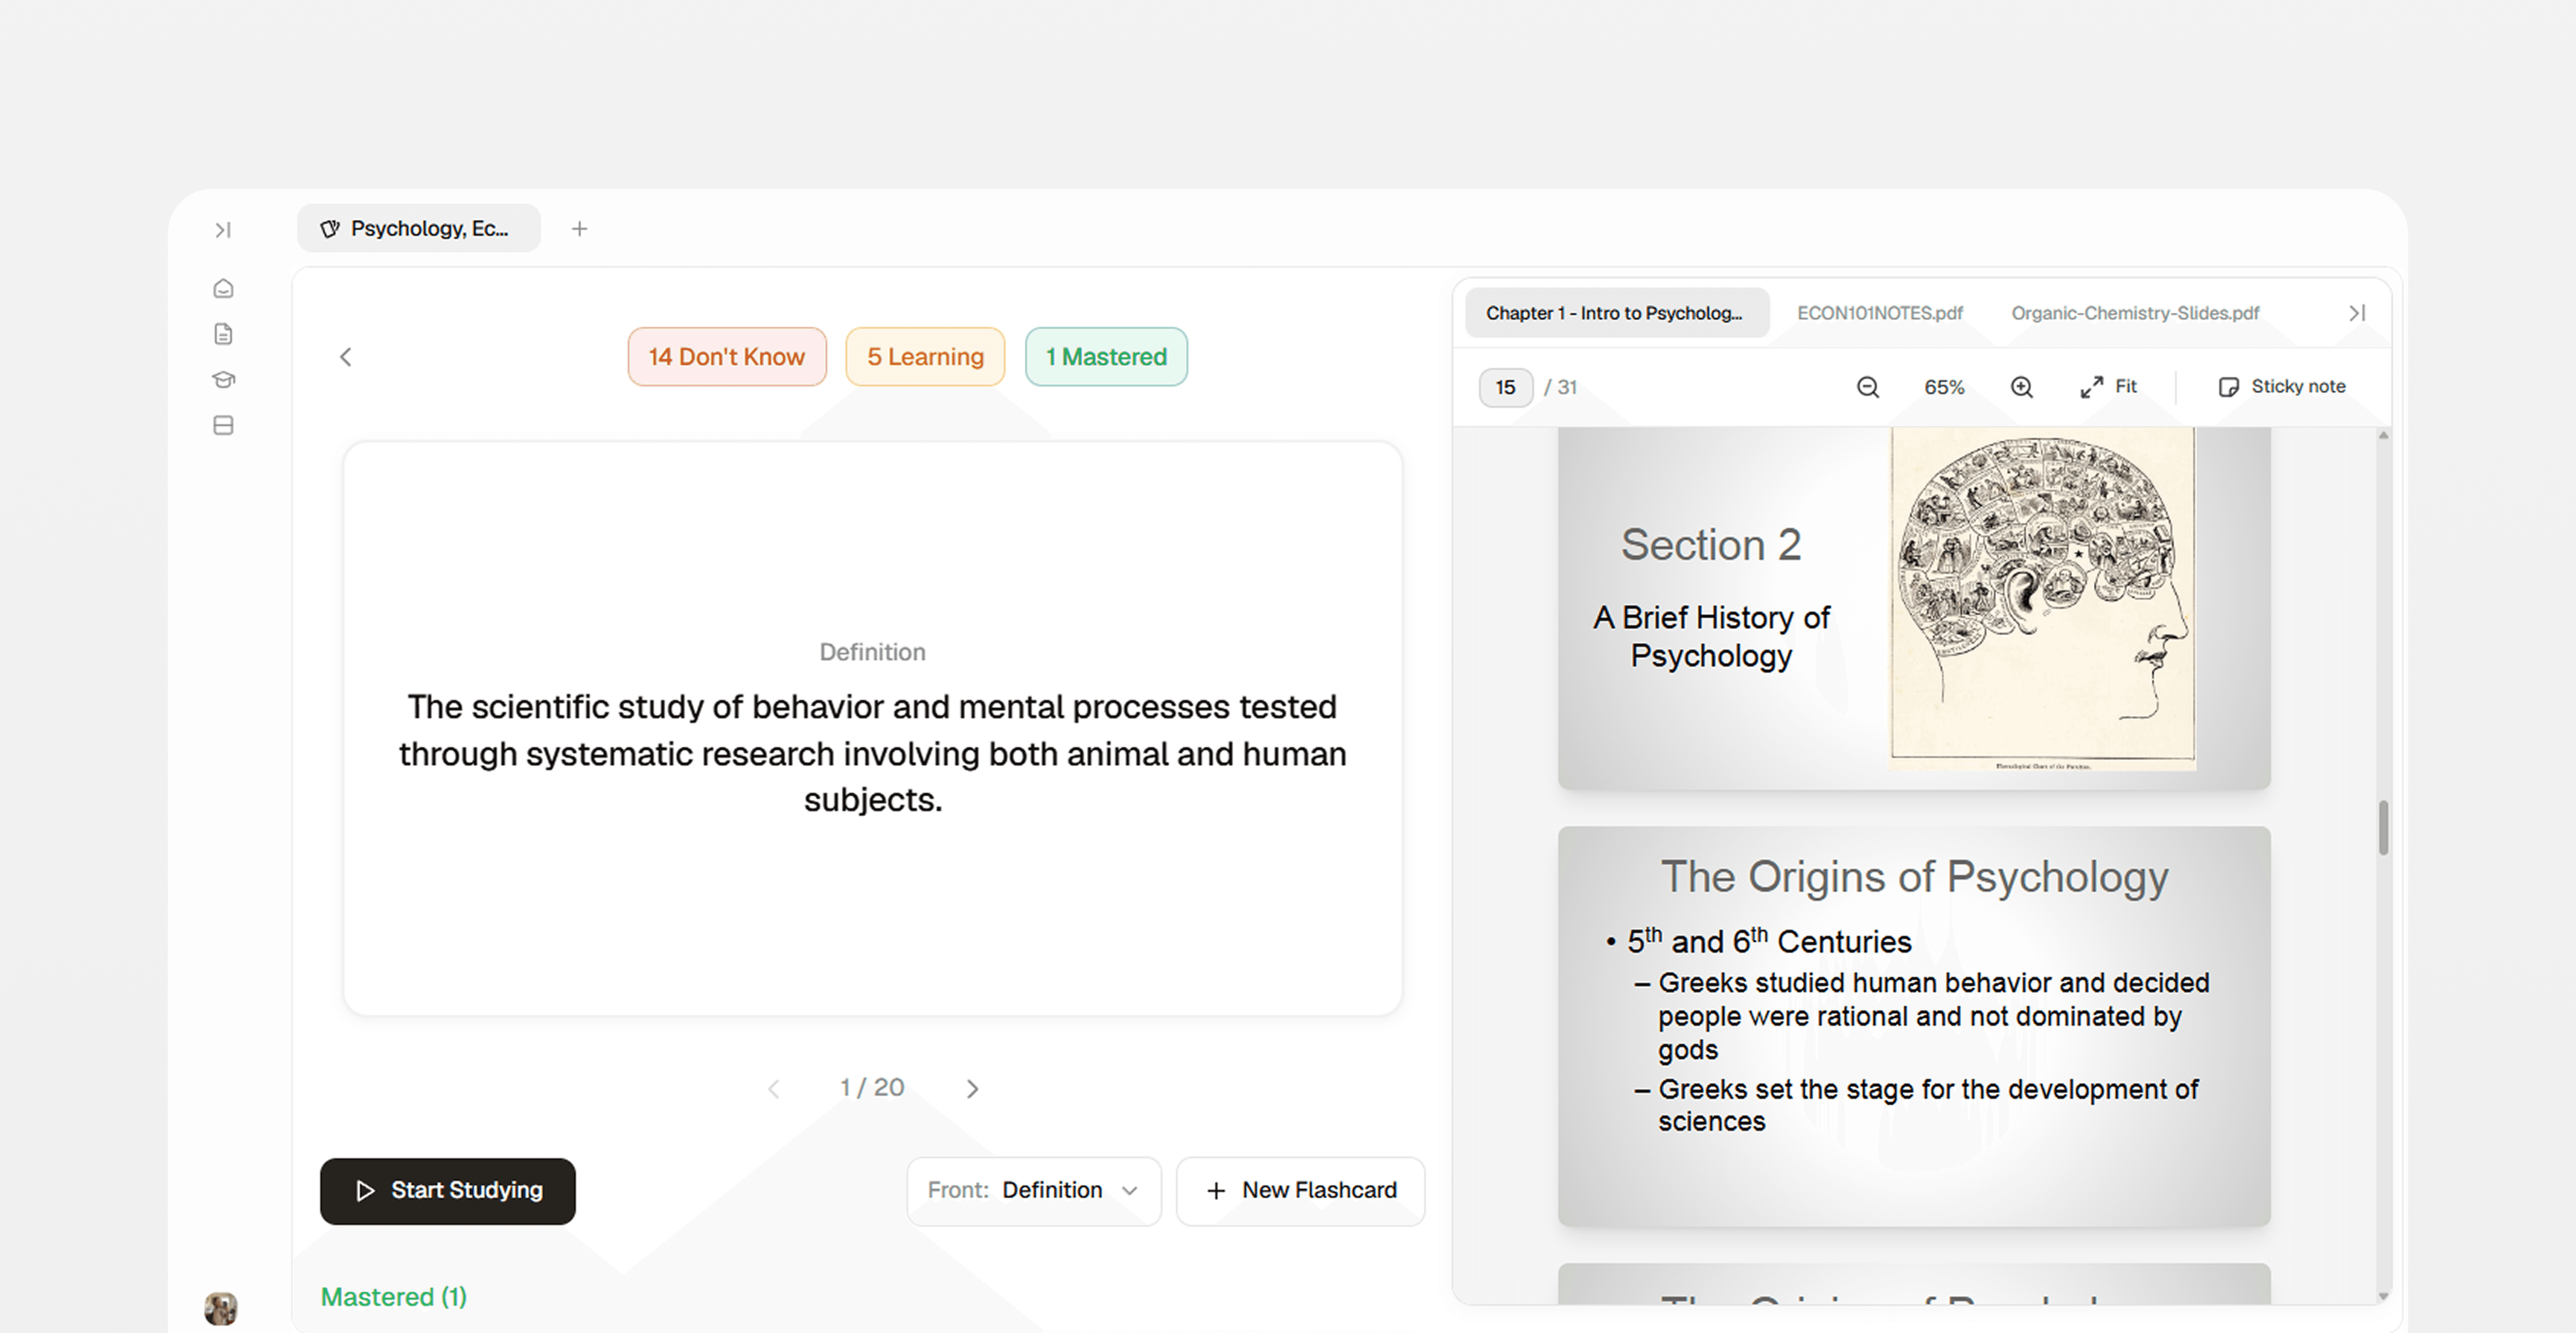Flip the flashcard showing the definition

[x=873, y=728]
